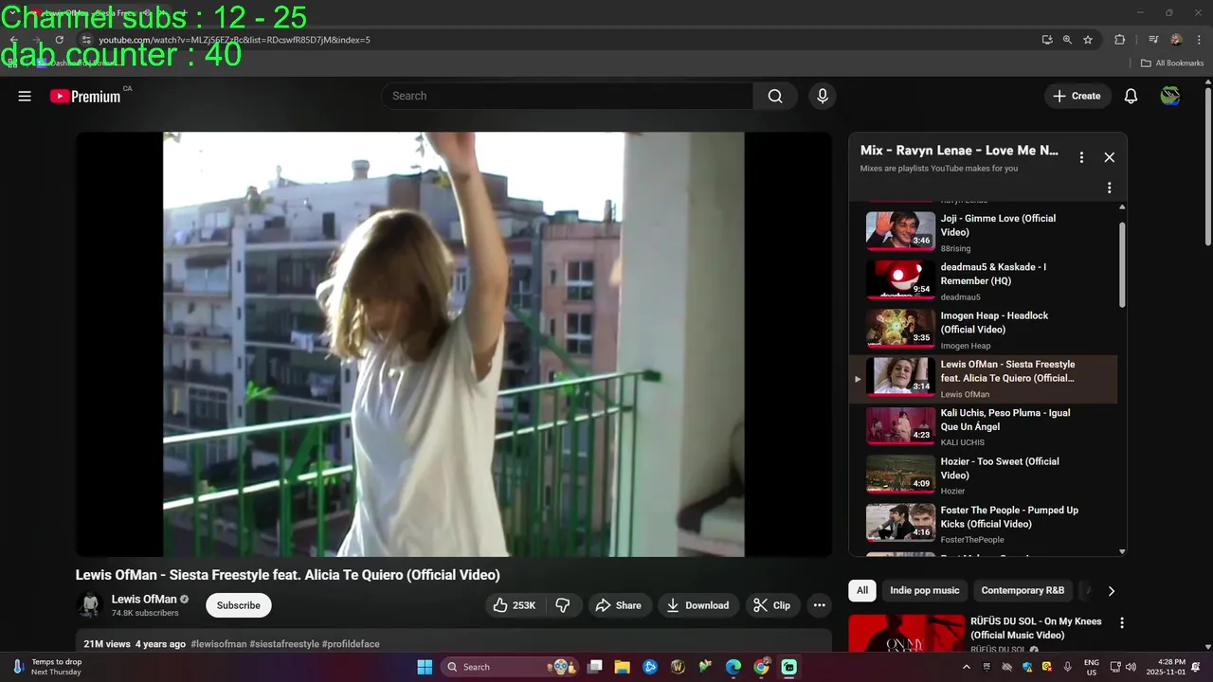Open the Windows Start menu
The image size is (1213, 682).
coord(425,667)
